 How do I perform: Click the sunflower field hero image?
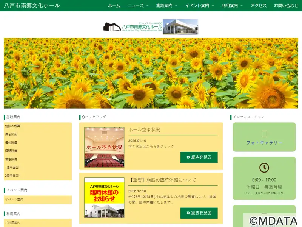[x=151, y=73]
